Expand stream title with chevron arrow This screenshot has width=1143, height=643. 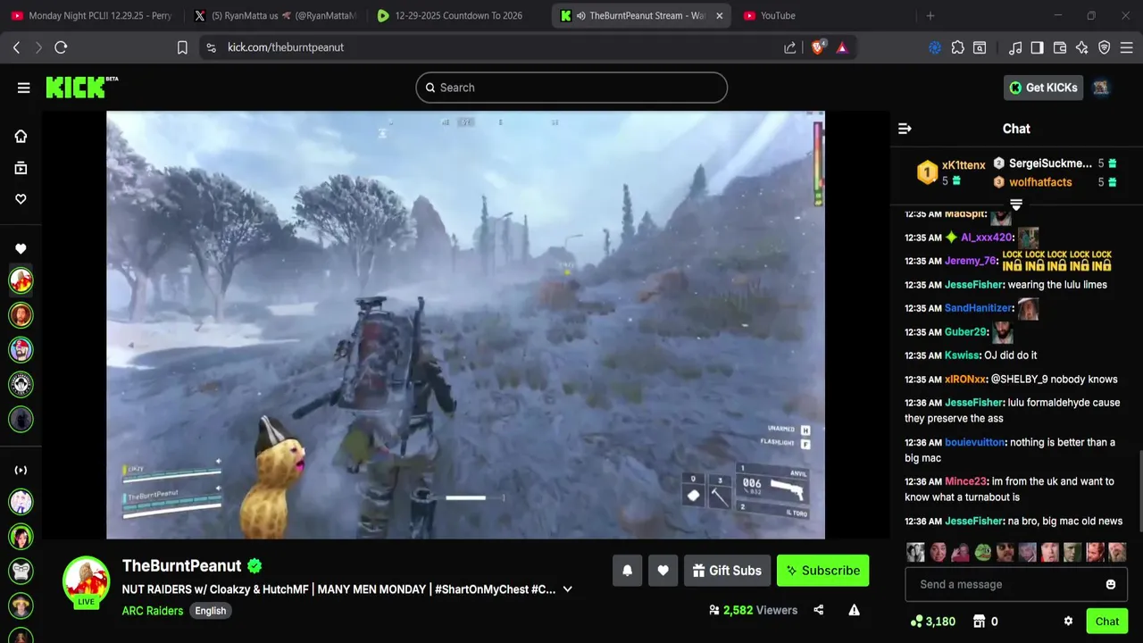pyautogui.click(x=567, y=589)
